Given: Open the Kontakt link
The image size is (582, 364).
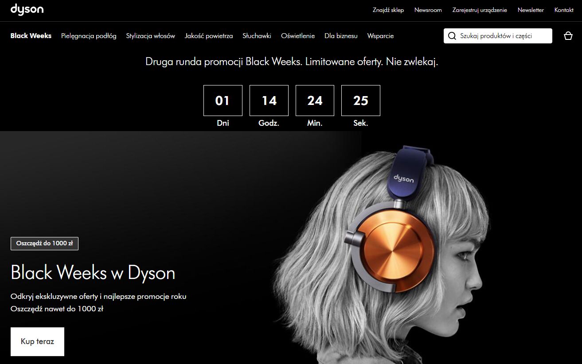Looking at the screenshot, I should (x=564, y=10).
